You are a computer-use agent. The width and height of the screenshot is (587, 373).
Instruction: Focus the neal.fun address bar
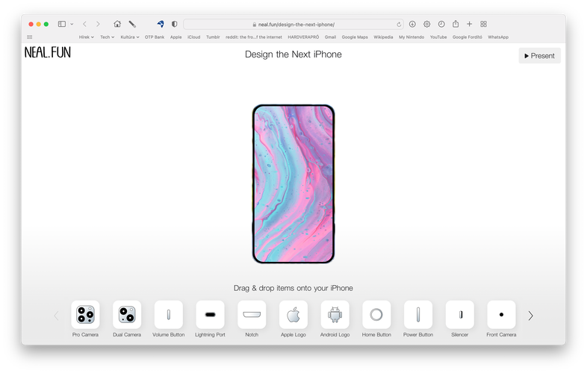point(293,25)
